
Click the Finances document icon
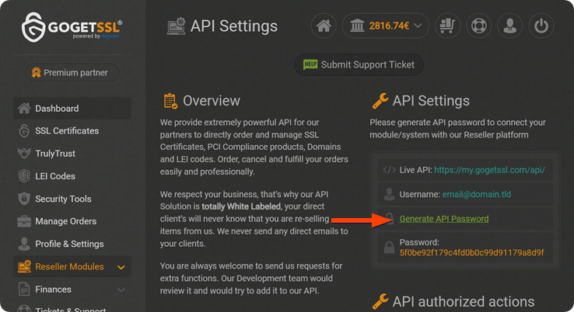coord(24,289)
